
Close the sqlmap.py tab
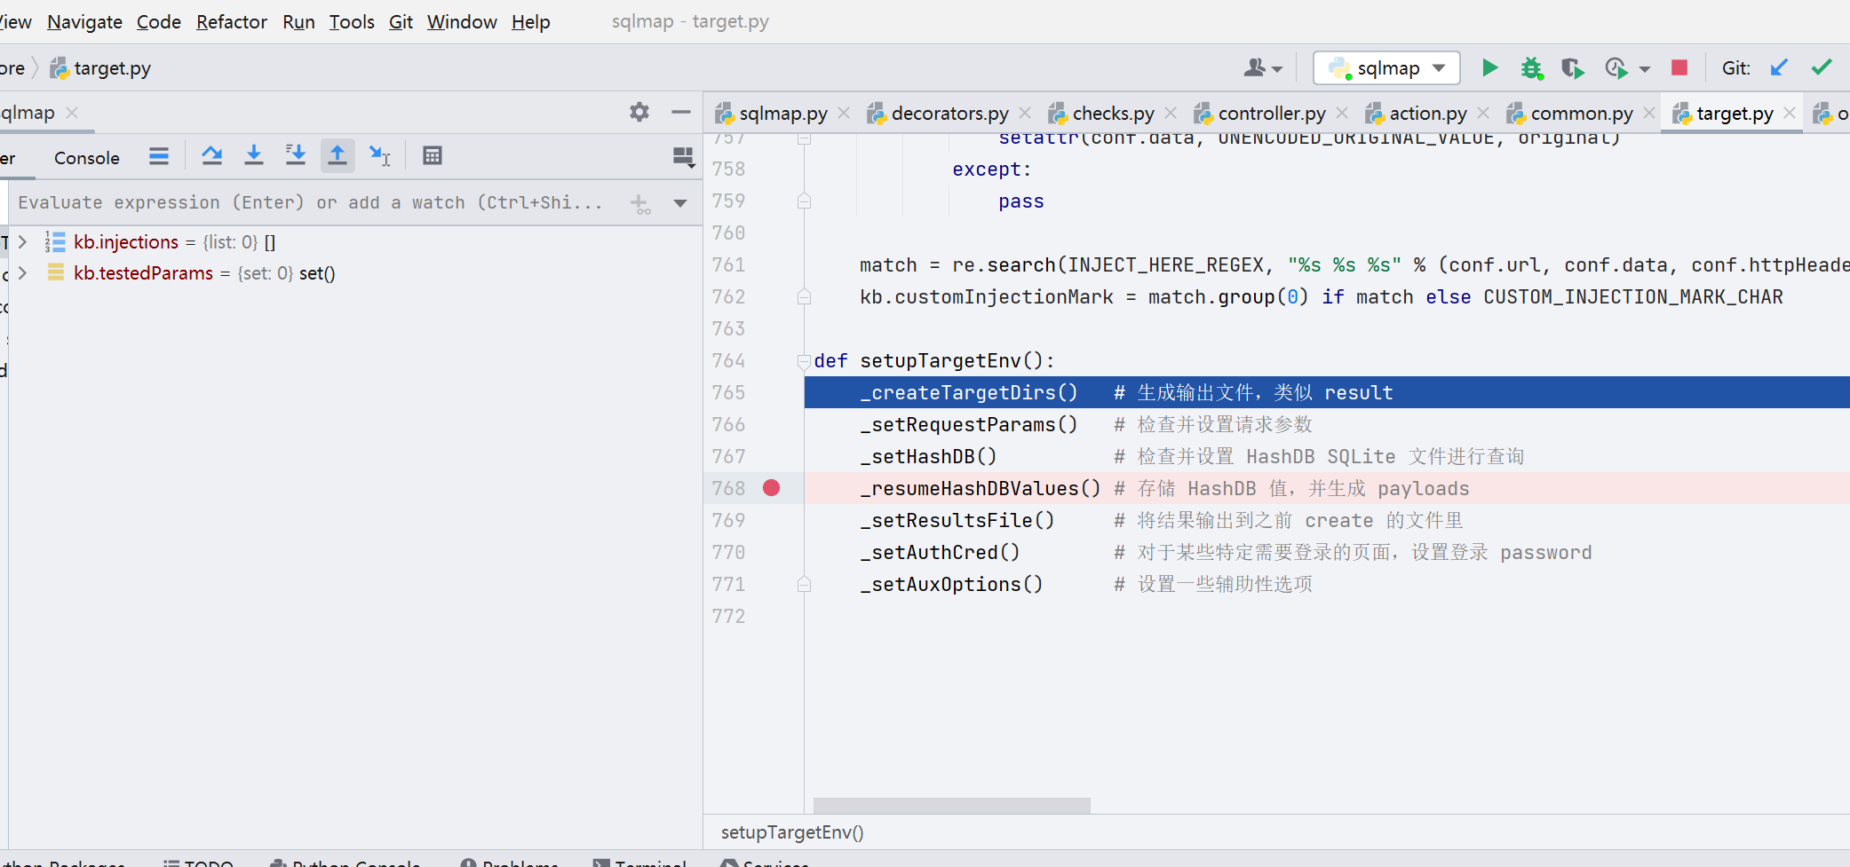(x=844, y=114)
